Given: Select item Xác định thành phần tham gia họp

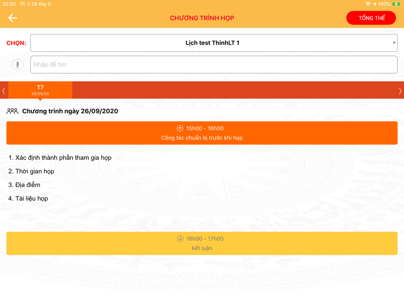Looking at the screenshot, I should (x=60, y=158).
